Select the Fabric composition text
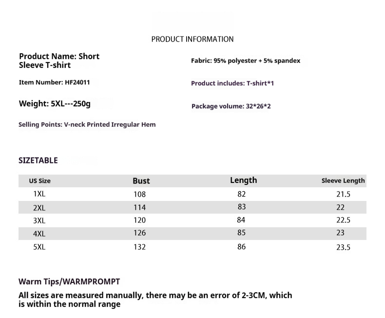The image size is (385, 318). (246, 61)
